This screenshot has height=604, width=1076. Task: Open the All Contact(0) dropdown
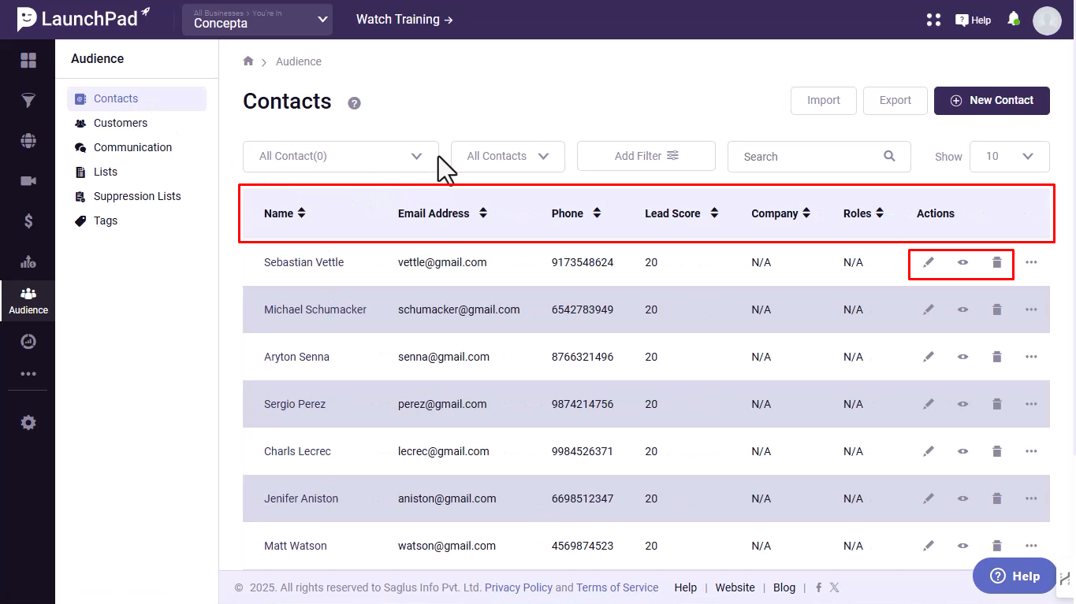(341, 156)
